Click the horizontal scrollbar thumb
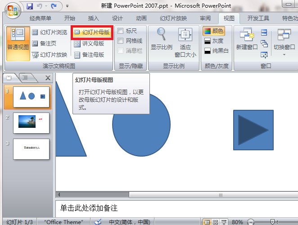The height and width of the screenshot is (225, 298). pyautogui.click(x=213, y=195)
